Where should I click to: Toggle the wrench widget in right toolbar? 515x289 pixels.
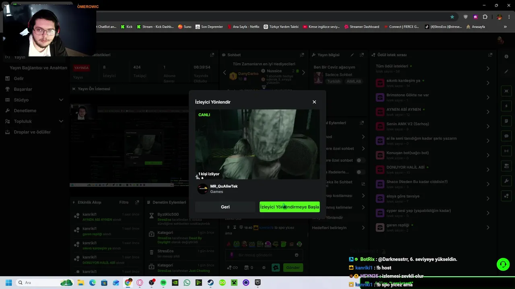(x=507, y=181)
